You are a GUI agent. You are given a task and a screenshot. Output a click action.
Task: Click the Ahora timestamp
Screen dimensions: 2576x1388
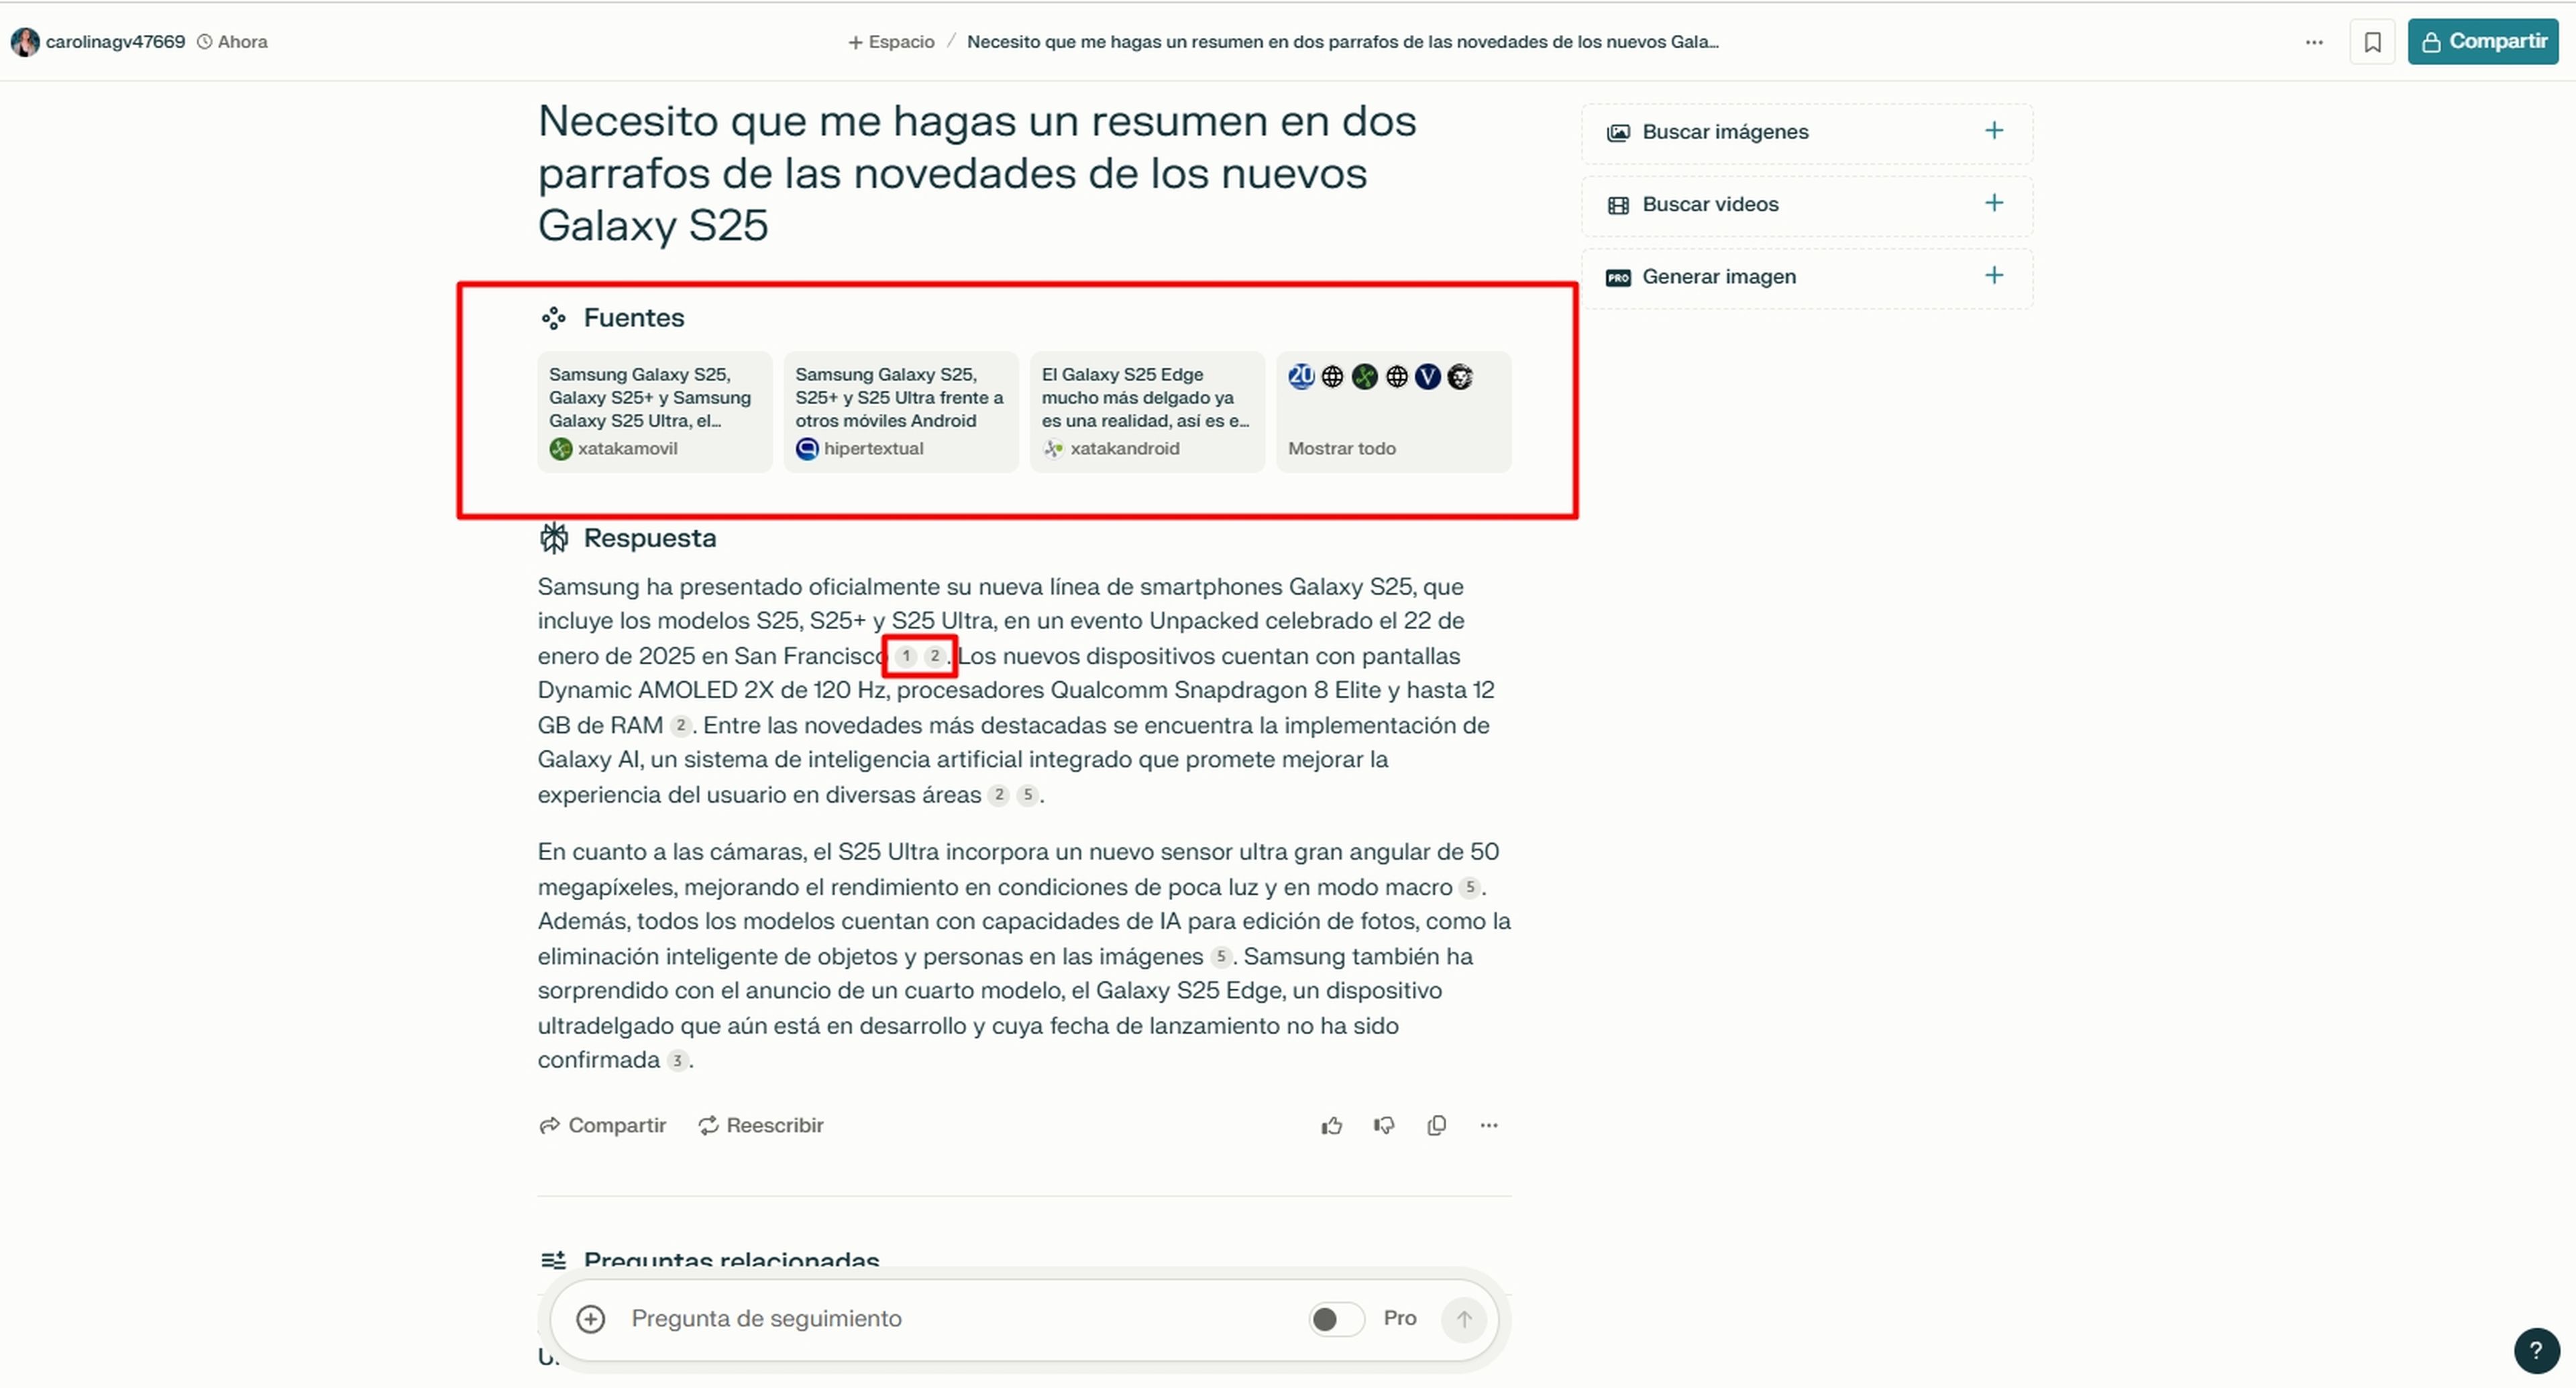tap(232, 42)
